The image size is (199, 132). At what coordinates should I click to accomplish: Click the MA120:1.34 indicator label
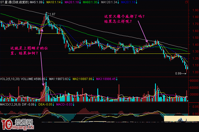click(x=109, y=2)
